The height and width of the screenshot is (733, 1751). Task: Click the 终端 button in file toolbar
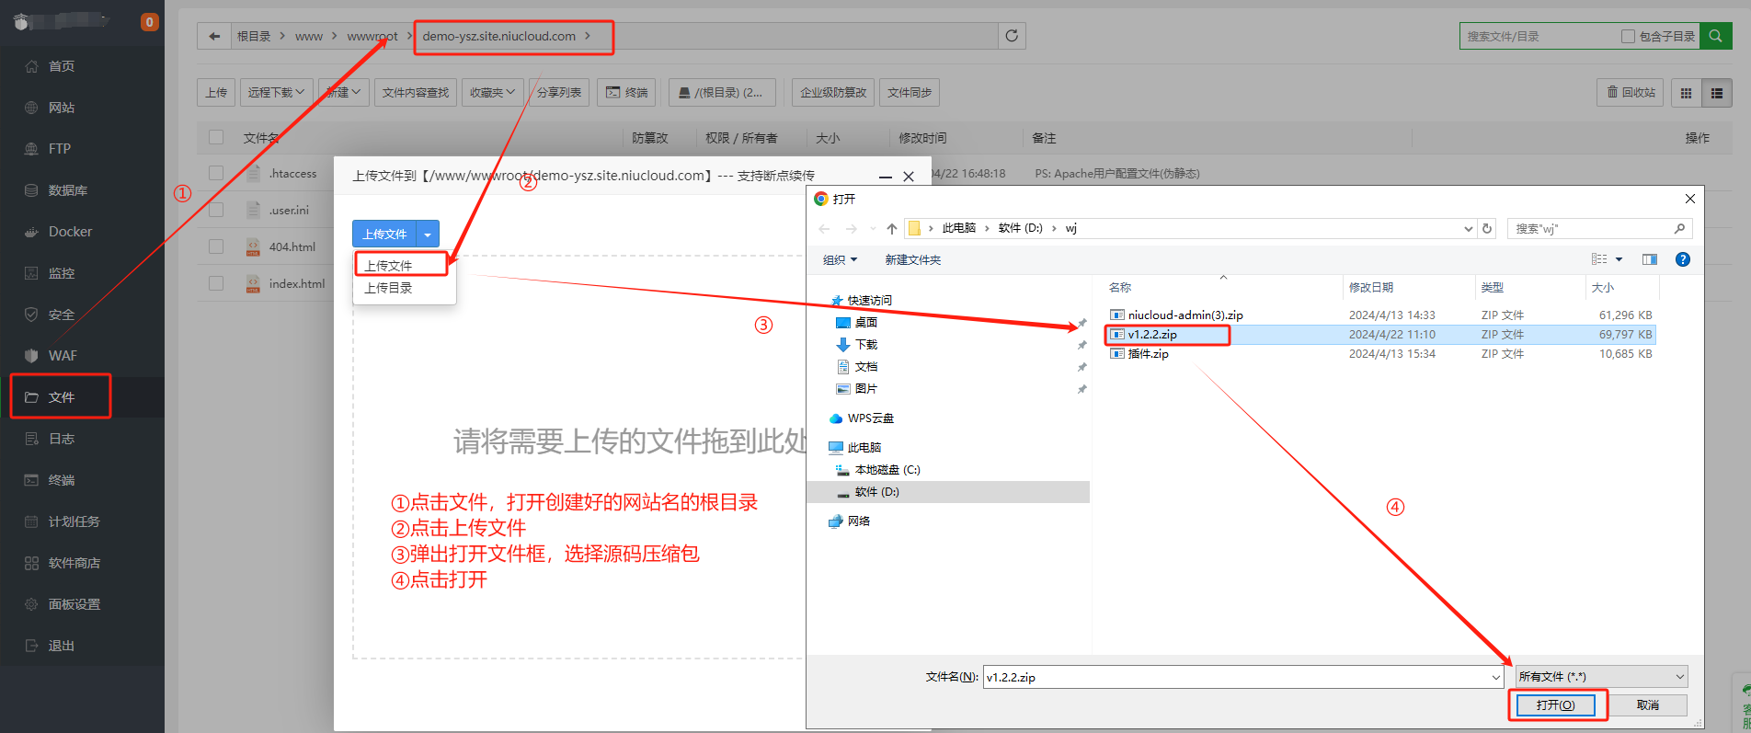point(626,92)
